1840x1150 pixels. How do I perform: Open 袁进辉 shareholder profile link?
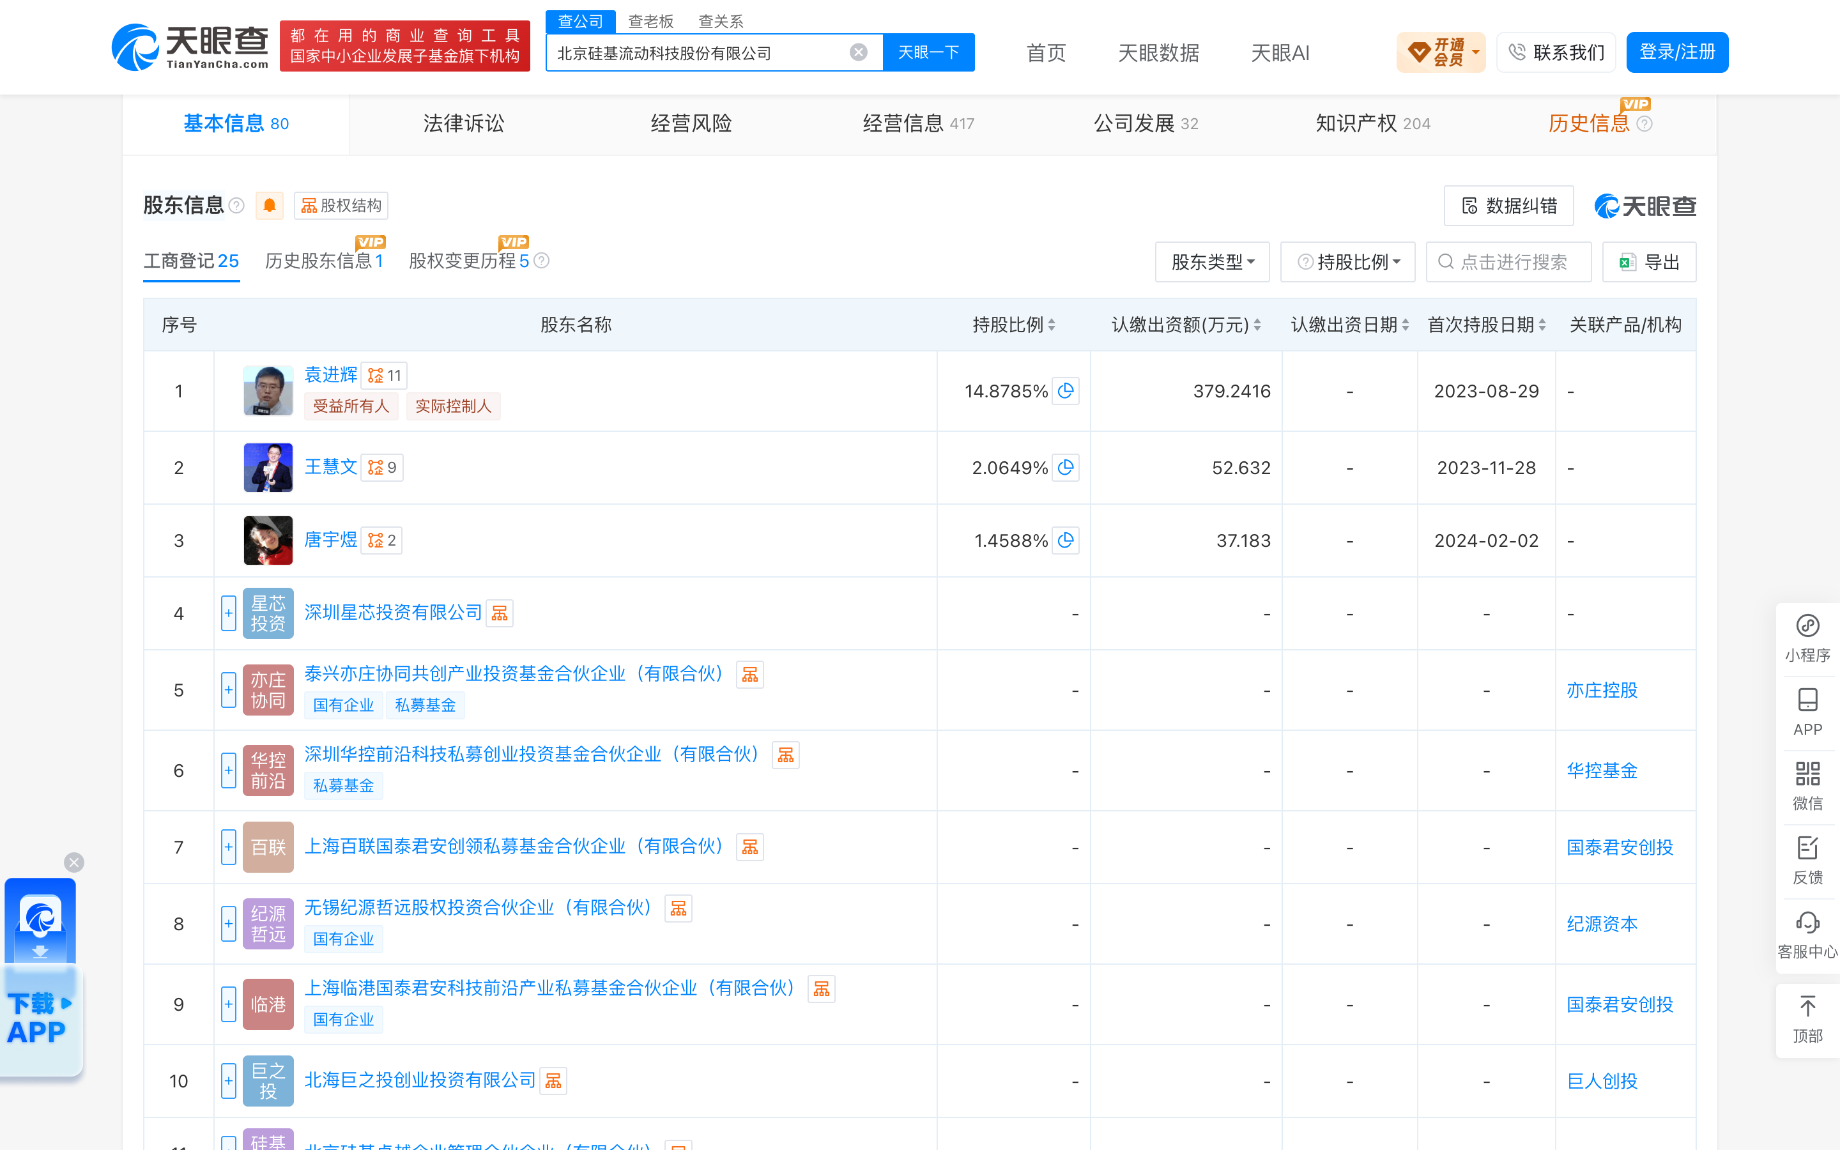[331, 375]
